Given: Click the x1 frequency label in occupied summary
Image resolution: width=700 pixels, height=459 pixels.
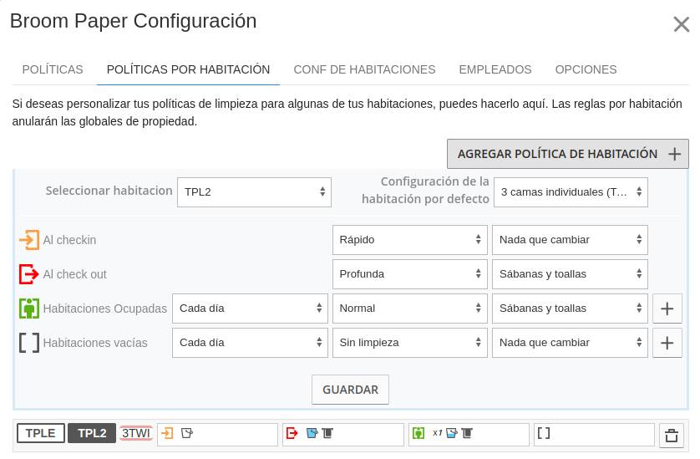Looking at the screenshot, I should (438, 432).
